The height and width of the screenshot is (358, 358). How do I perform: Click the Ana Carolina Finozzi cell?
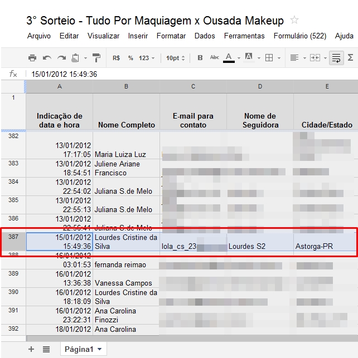pos(126,315)
